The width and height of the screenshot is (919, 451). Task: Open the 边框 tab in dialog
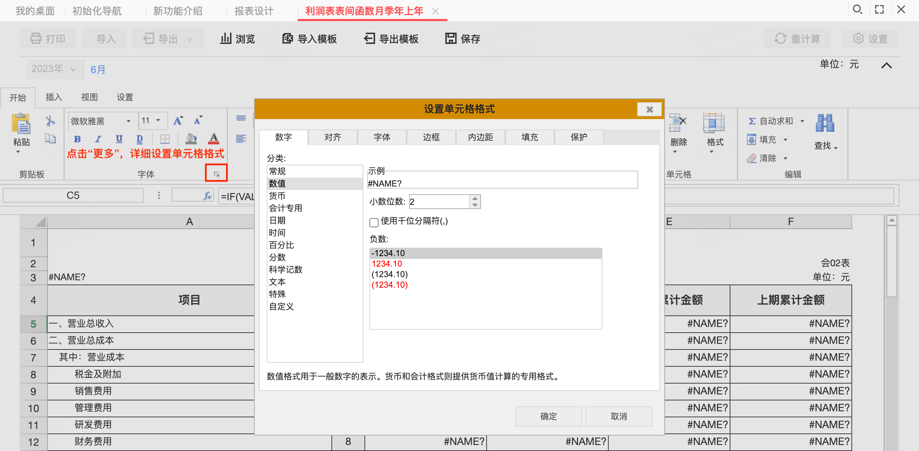point(431,137)
